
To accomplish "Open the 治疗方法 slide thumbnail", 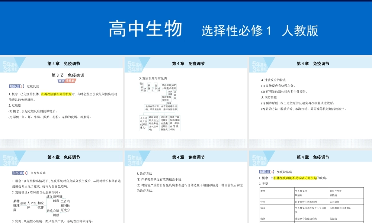I will 186,187.
